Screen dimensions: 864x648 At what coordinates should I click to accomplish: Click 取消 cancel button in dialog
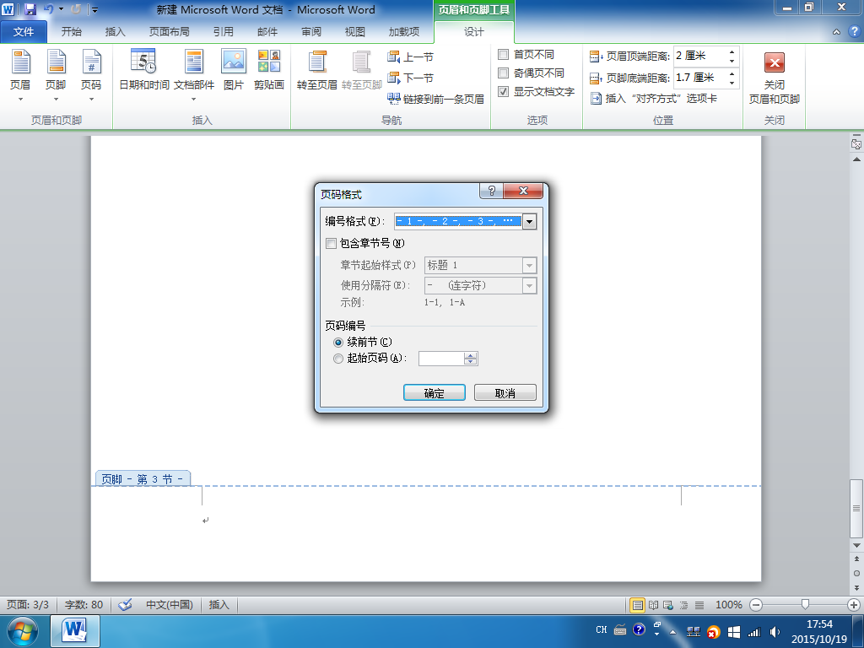(505, 392)
